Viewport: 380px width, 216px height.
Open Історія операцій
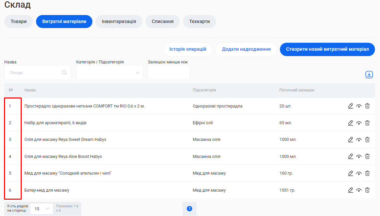coord(187,49)
